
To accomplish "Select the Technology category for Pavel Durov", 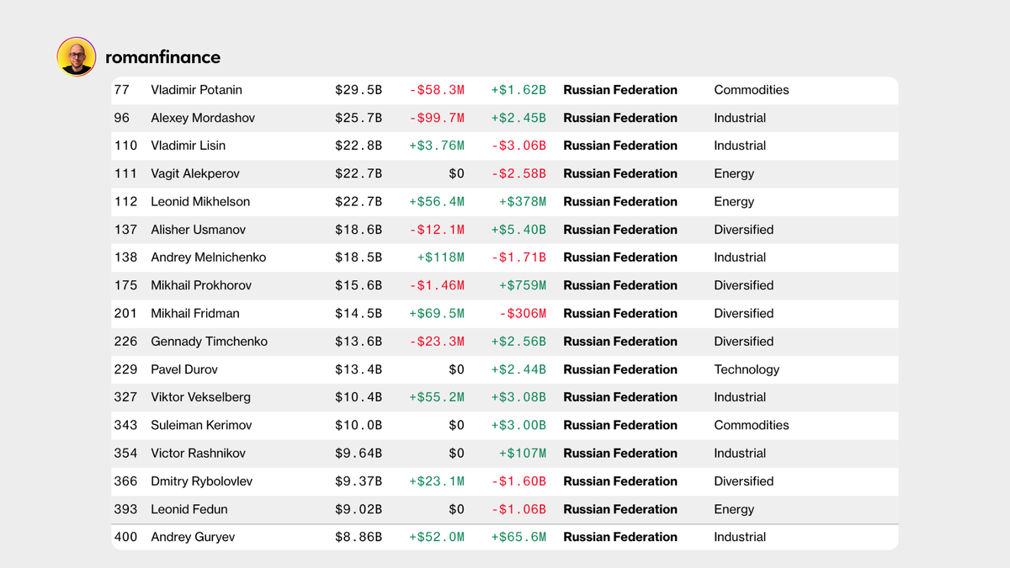I will 744,369.
